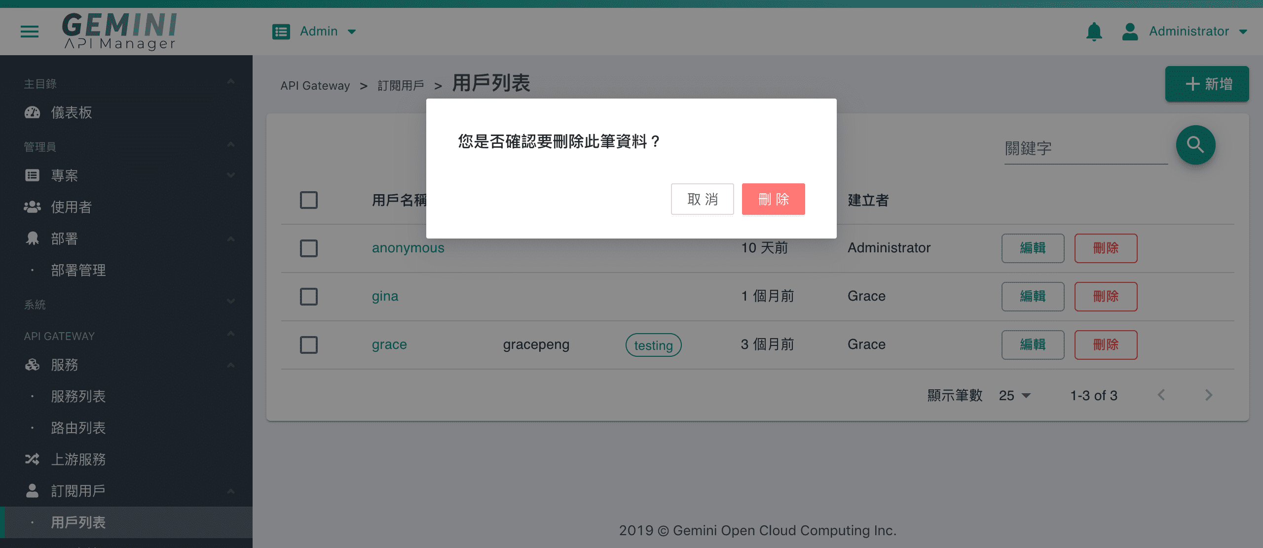
Task: Collapse the 部署 menu chevron
Action: tap(230, 239)
